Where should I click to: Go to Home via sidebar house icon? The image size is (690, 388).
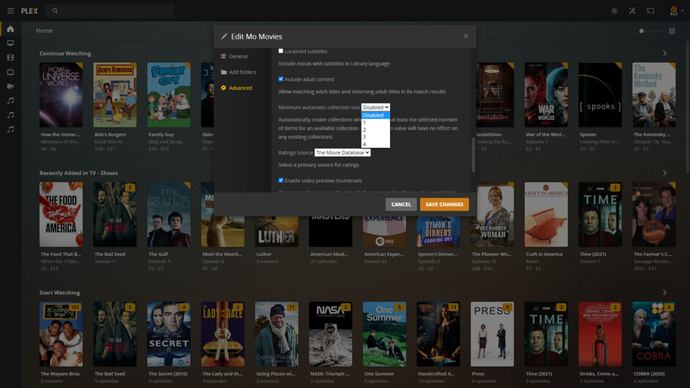10,29
